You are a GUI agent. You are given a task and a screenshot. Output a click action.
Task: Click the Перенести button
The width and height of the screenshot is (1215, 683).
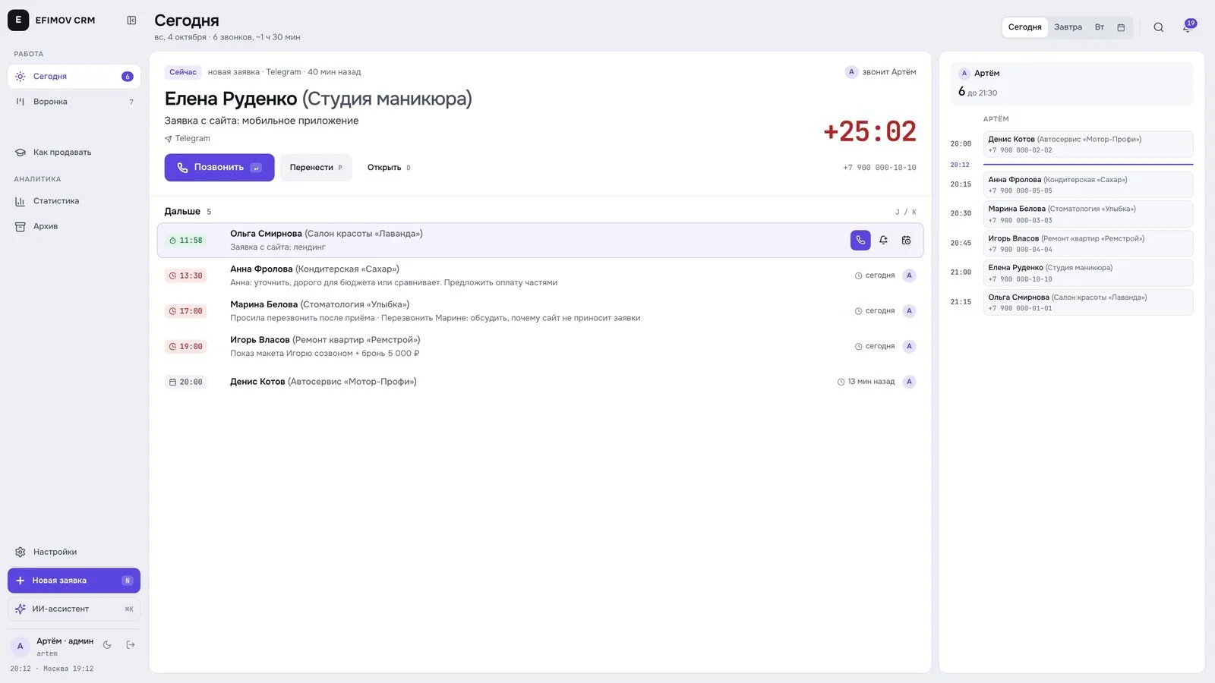pyautogui.click(x=316, y=168)
